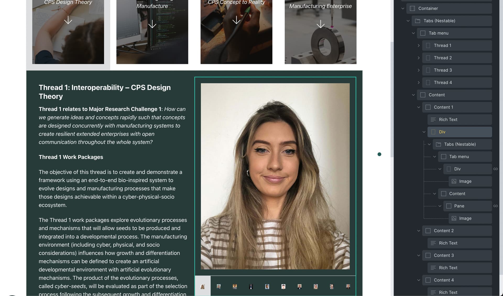The width and height of the screenshot is (503, 296).
Task: Click the Pane element icon
Action: click(x=449, y=206)
